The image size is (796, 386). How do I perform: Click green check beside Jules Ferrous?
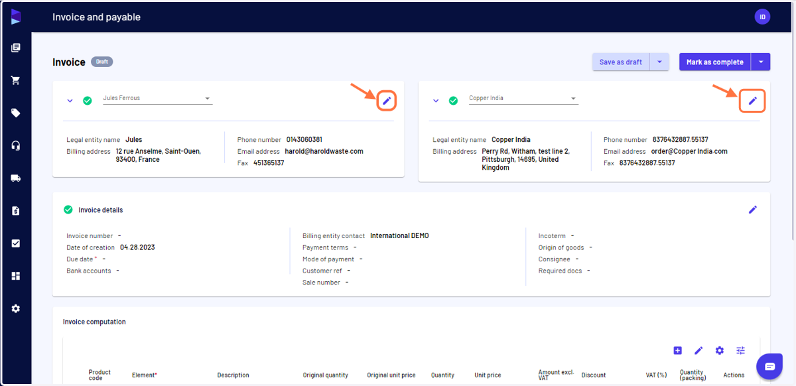[88, 101]
